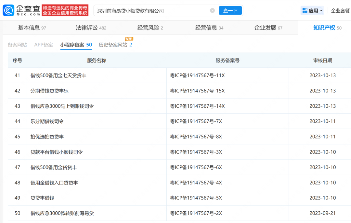
Task: Clear the search box with the X icon
Action: 213,10
